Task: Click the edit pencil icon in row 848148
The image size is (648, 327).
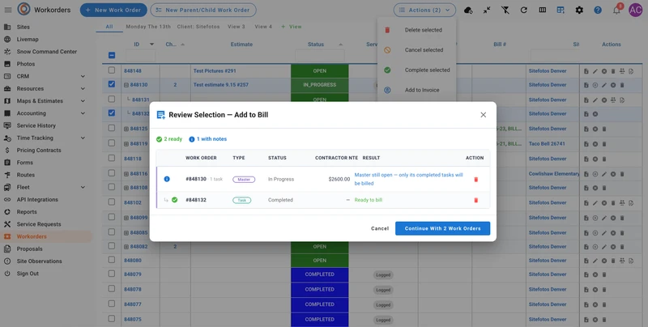Action: (595, 71)
